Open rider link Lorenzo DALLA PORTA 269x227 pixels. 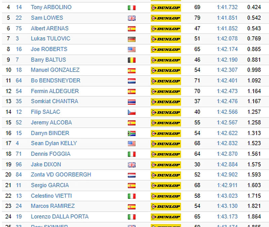point(60,217)
